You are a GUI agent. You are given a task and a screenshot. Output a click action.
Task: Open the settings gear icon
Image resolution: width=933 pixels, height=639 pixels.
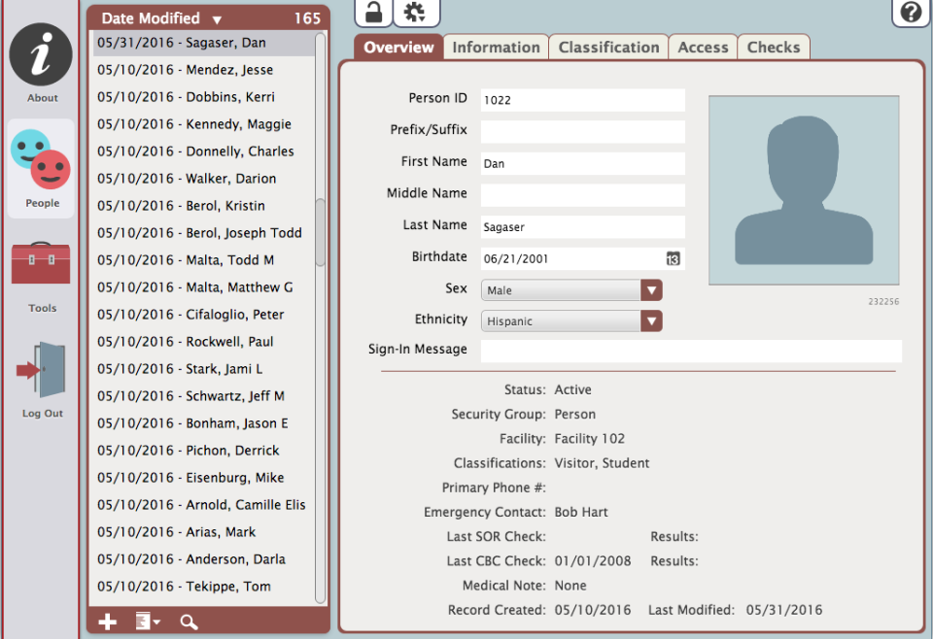tap(415, 14)
